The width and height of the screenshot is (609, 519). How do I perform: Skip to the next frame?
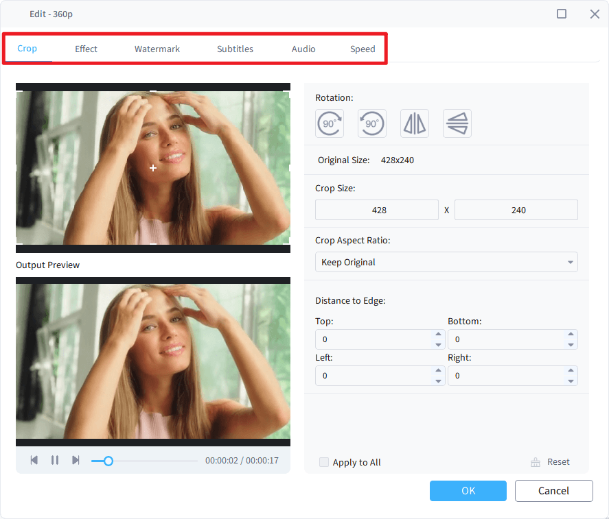click(x=76, y=460)
